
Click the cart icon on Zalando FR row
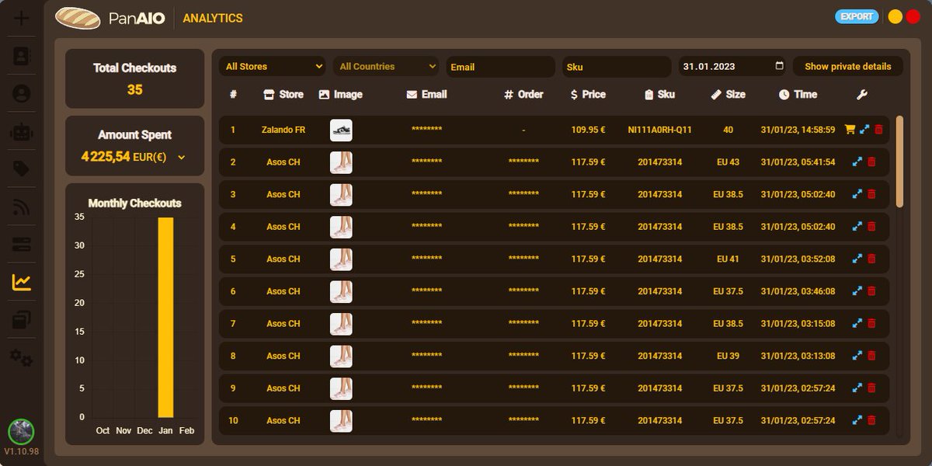coord(850,130)
